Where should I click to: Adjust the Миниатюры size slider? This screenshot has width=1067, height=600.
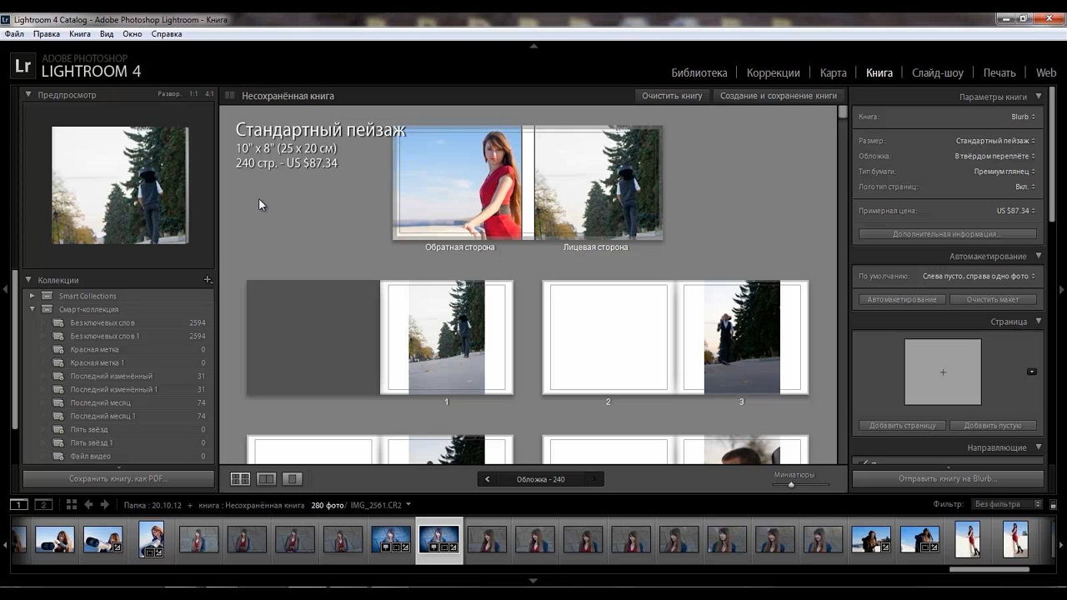(x=791, y=484)
